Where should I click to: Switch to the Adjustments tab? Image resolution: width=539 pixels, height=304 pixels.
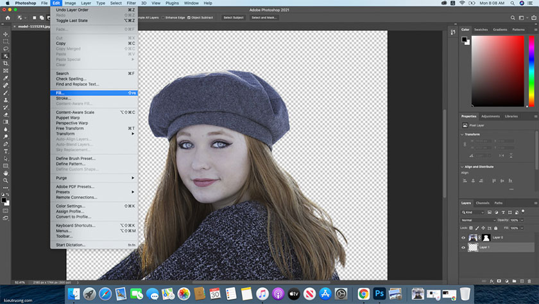[490, 116]
